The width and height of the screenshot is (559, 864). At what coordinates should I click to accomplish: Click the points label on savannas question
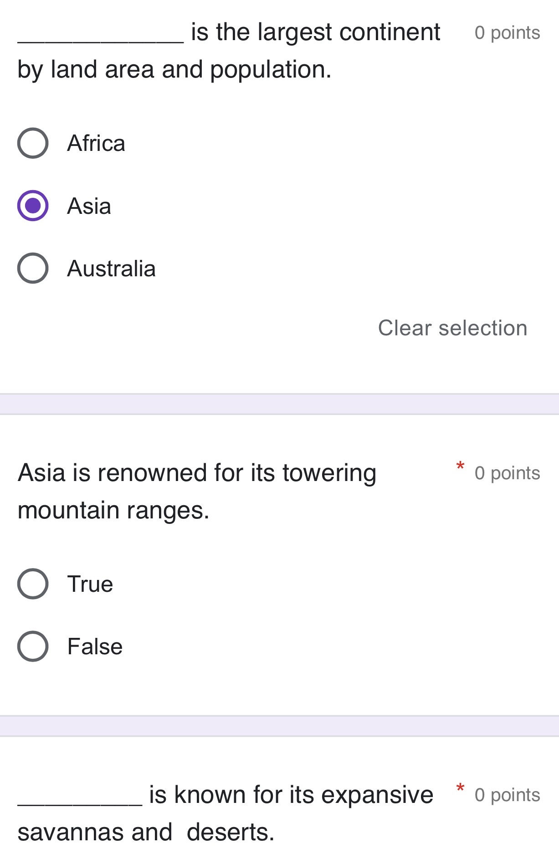[x=507, y=795]
